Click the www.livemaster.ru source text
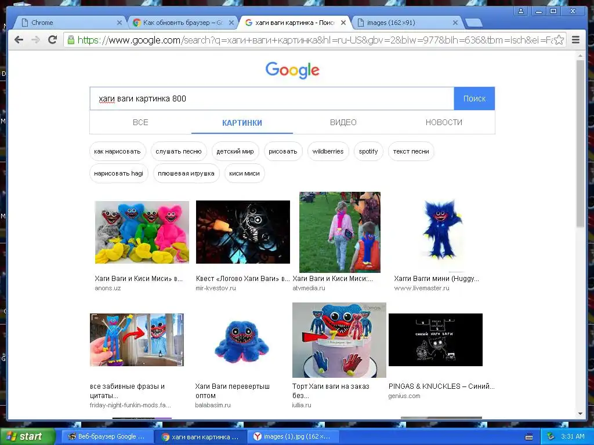The height and width of the screenshot is (445, 594). coord(422,288)
